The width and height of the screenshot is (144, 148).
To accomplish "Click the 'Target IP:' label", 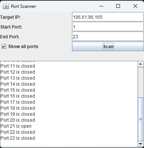I will point(10,17).
